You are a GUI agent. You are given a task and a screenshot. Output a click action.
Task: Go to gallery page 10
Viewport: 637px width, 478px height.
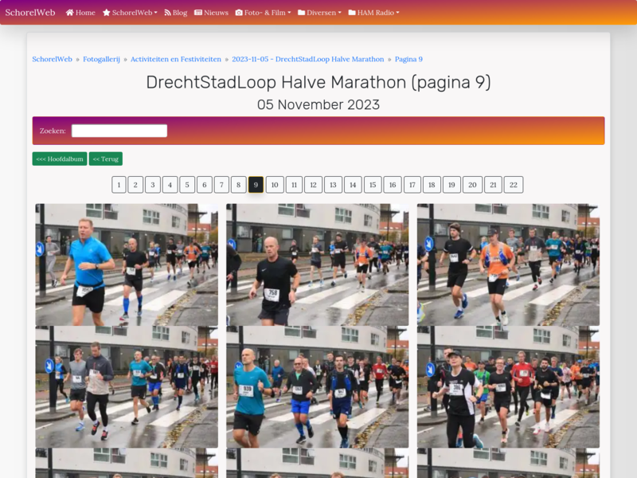(x=275, y=185)
